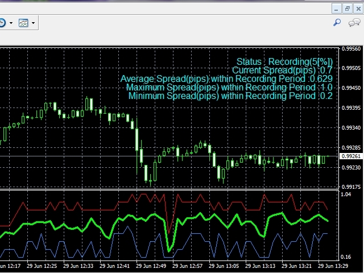364x273 pixels.
Task: Minimize the chart window
Action: [336, 9]
